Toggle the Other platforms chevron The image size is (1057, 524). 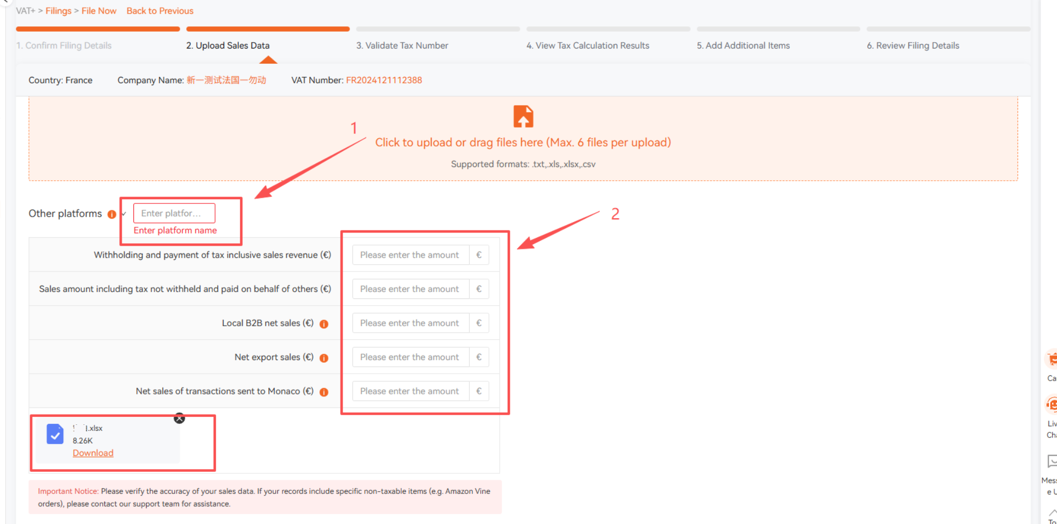point(124,214)
